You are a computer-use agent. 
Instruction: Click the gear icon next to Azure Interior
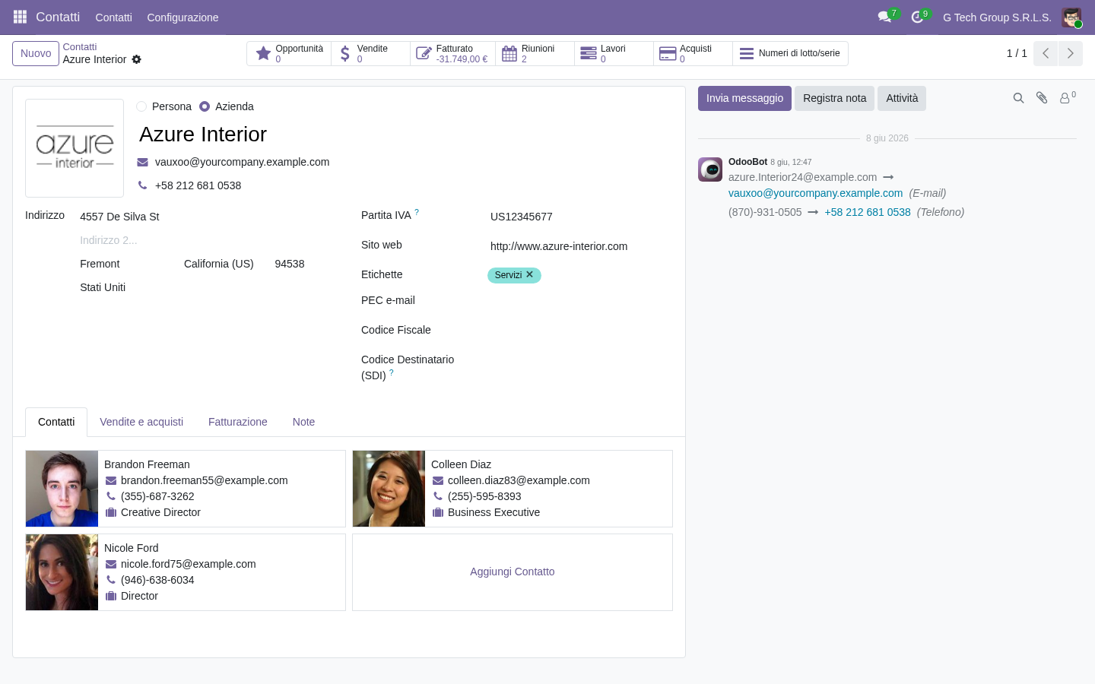[x=137, y=59]
